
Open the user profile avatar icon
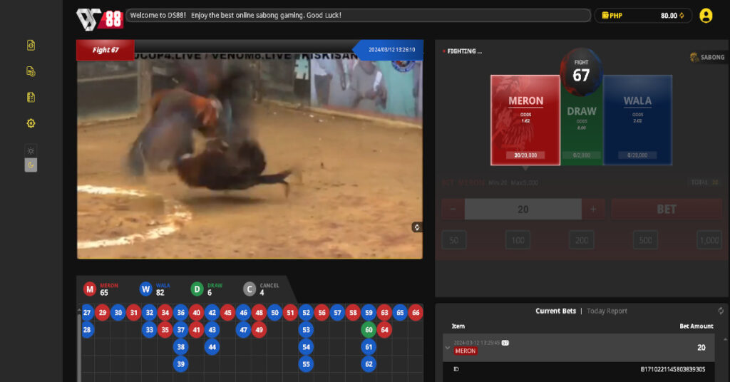tap(706, 15)
